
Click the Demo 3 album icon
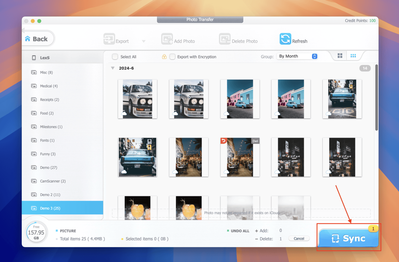(34, 208)
